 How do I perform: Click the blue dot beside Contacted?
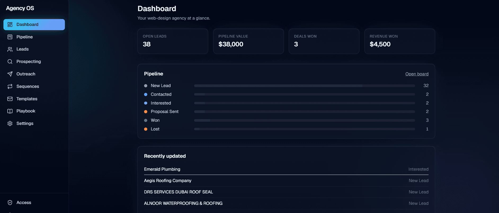[146, 94]
